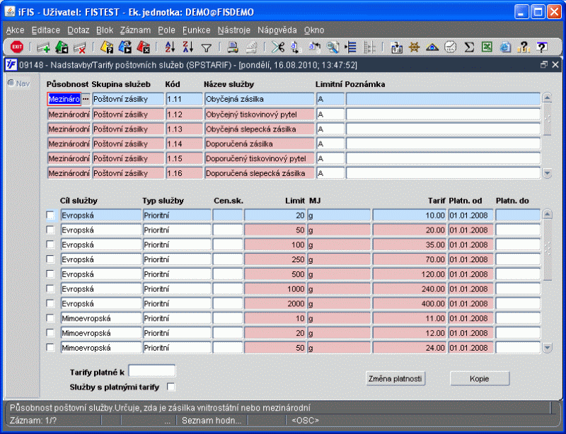
Task: Sort descending with the Z-A icon
Action: [187, 47]
